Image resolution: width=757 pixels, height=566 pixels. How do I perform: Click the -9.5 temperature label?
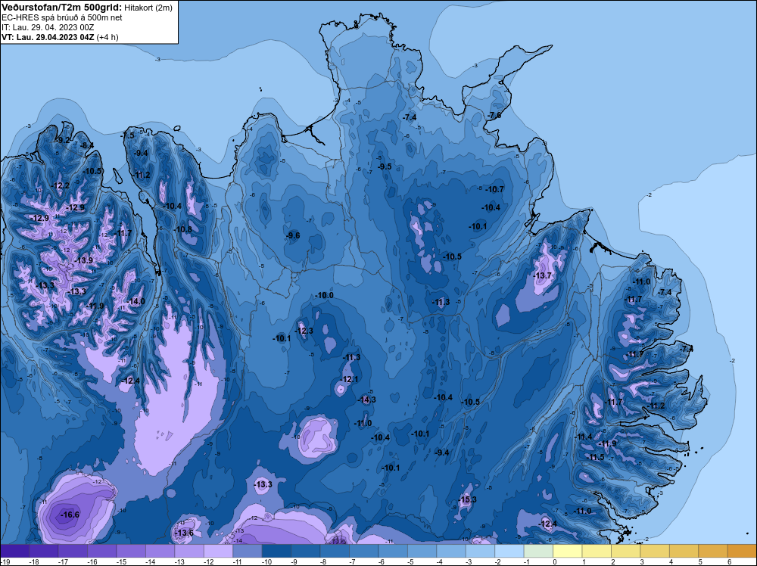[385, 166]
